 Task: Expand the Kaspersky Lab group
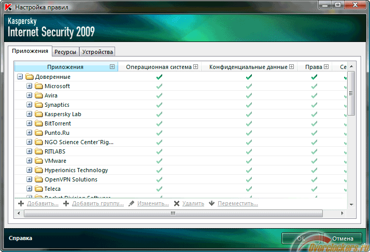coord(29,114)
